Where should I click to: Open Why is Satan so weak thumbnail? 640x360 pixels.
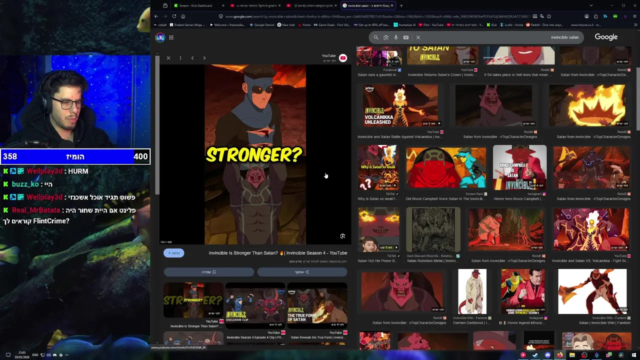point(378,168)
